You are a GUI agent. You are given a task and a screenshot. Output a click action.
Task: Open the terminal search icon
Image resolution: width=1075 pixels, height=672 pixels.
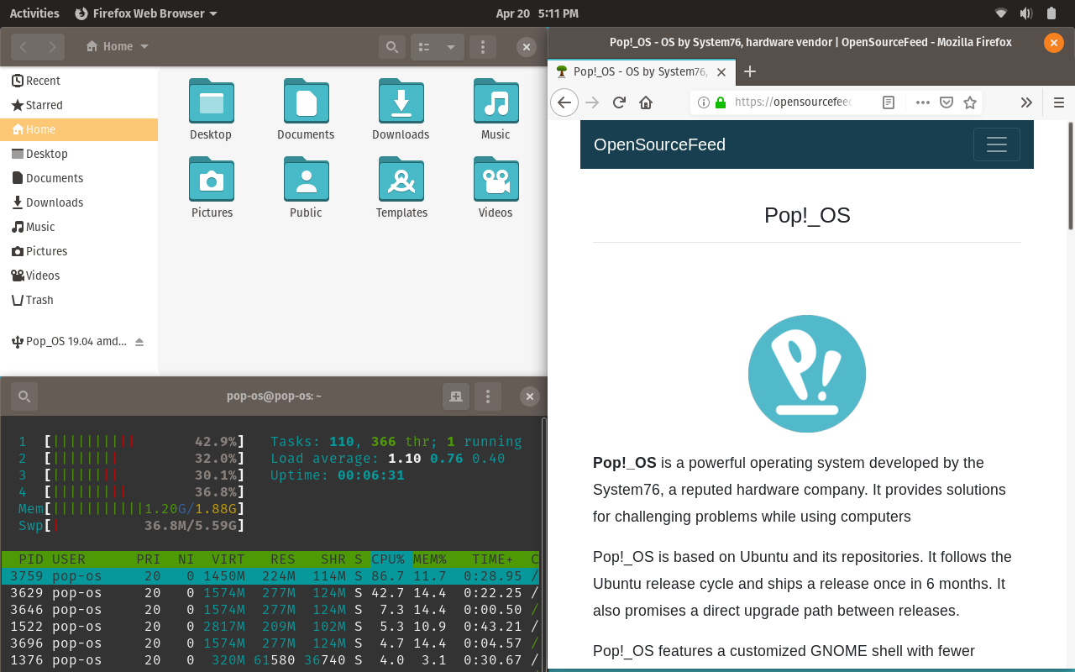click(24, 396)
